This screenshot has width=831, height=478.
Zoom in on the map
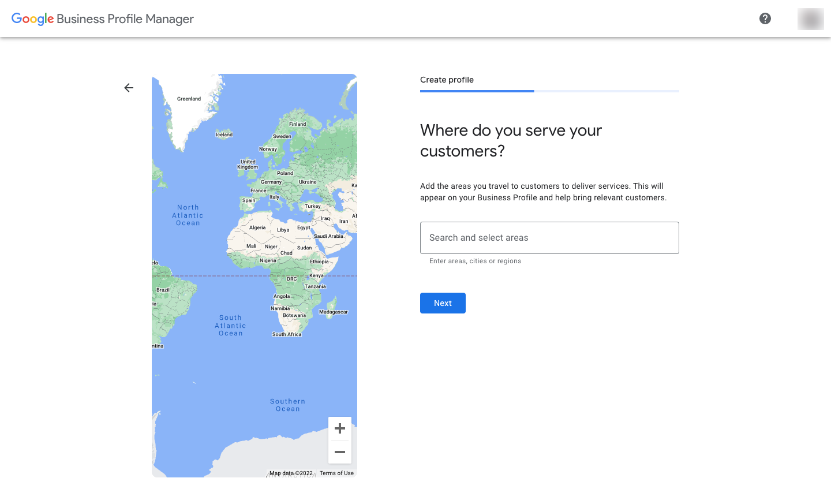(340, 428)
